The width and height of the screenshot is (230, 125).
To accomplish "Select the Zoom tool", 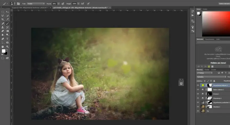I will (7, 47).
